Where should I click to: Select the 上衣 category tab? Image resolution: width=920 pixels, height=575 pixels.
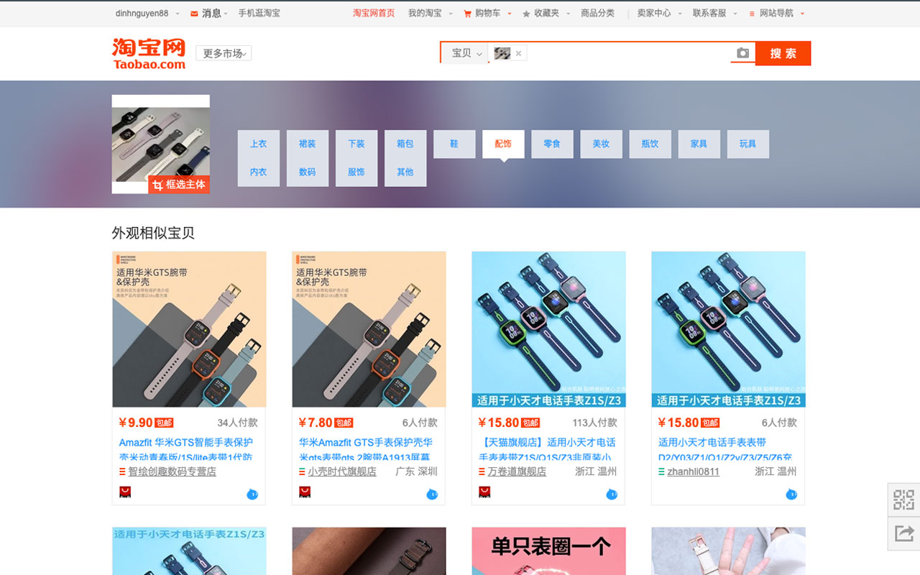coord(259,144)
